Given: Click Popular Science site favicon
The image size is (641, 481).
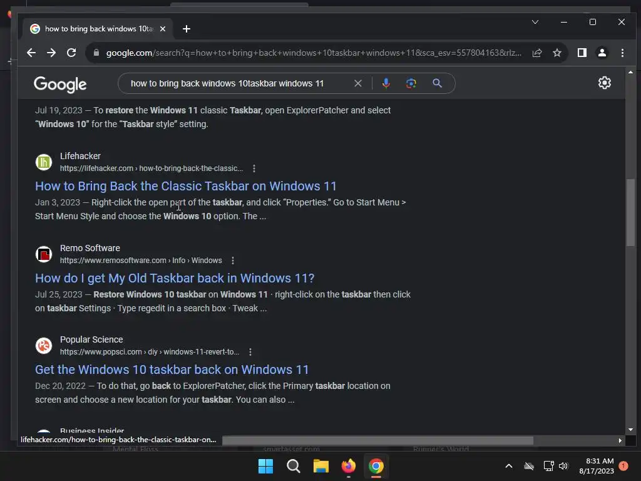Looking at the screenshot, I should [x=44, y=346].
